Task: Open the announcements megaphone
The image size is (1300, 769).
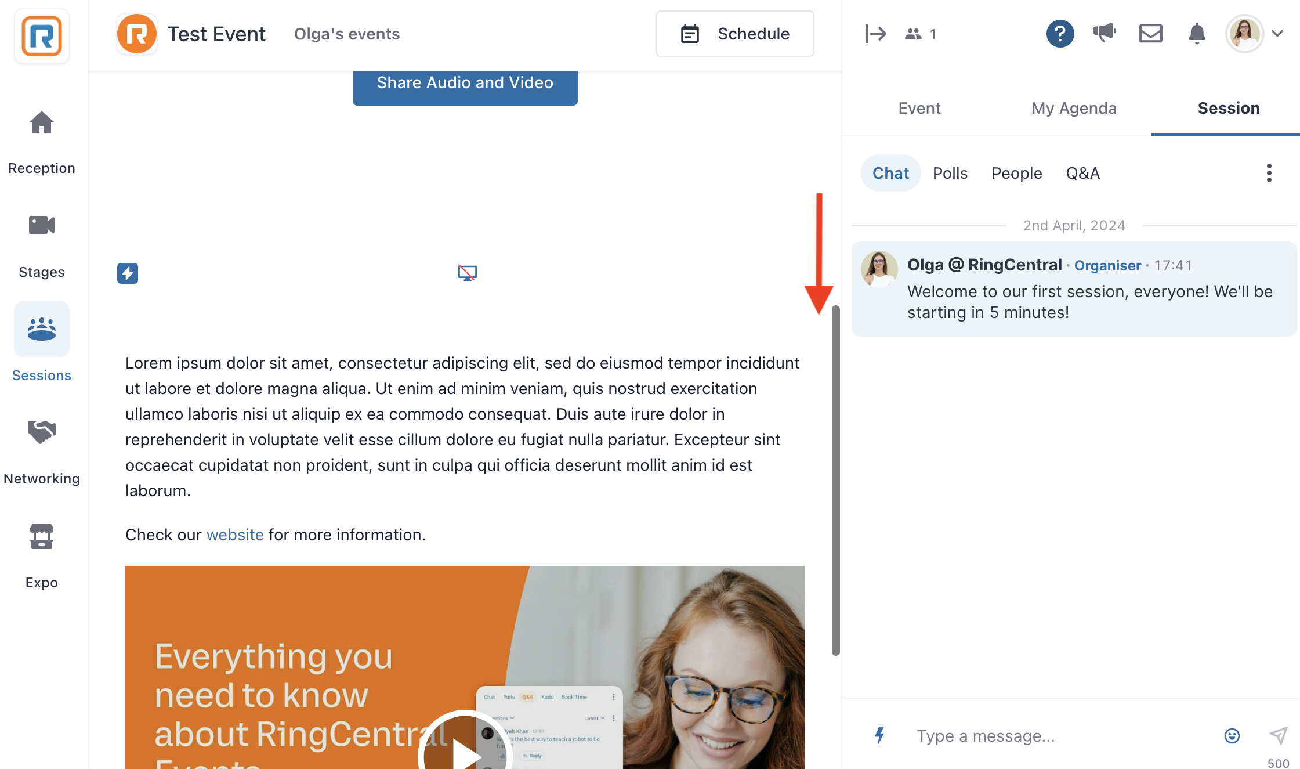Action: [x=1105, y=33]
